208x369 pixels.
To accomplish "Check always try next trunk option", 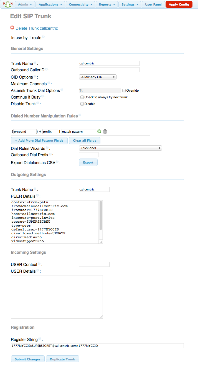I will 82,97.
